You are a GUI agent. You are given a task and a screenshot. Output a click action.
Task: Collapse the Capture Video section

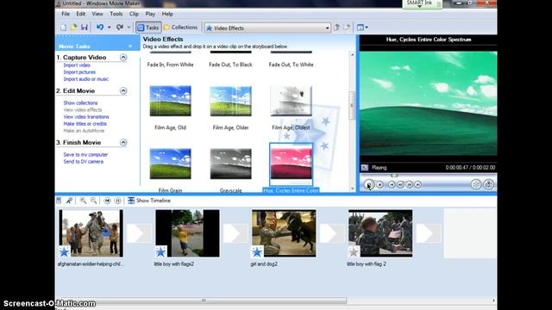coord(123,58)
